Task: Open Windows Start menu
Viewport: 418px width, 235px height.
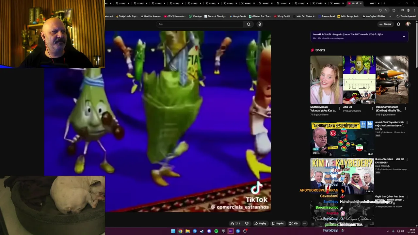Action: tap(173, 231)
